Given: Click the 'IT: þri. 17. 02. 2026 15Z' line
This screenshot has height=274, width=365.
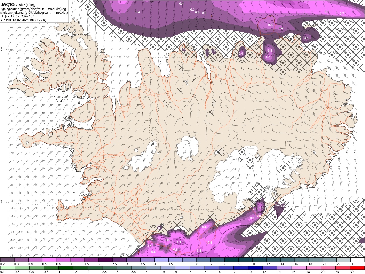Looking at the screenshot, I should 17,16.
